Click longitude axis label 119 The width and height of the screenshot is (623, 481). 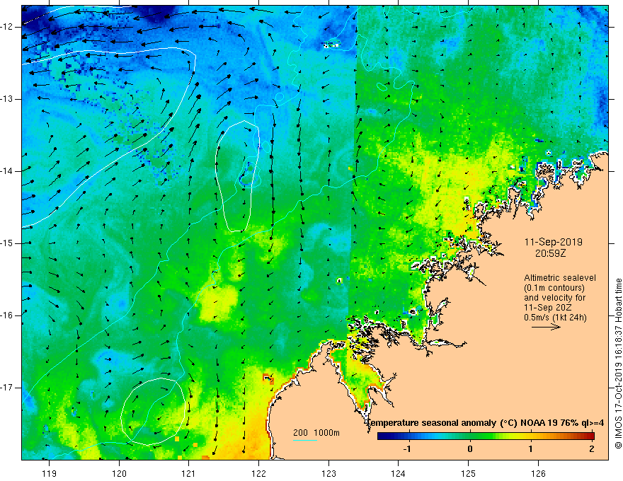pos(49,473)
